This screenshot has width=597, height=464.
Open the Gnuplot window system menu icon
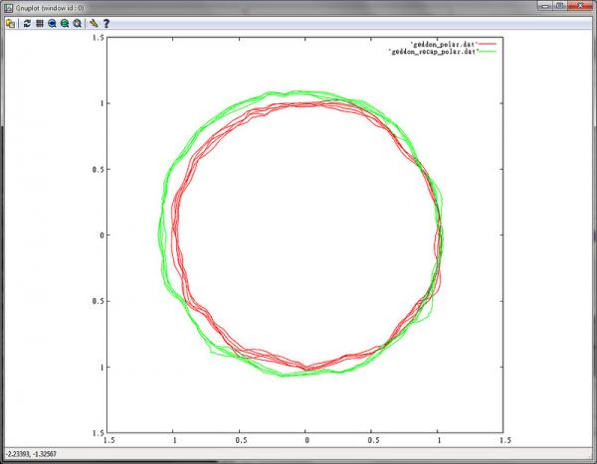8,8
